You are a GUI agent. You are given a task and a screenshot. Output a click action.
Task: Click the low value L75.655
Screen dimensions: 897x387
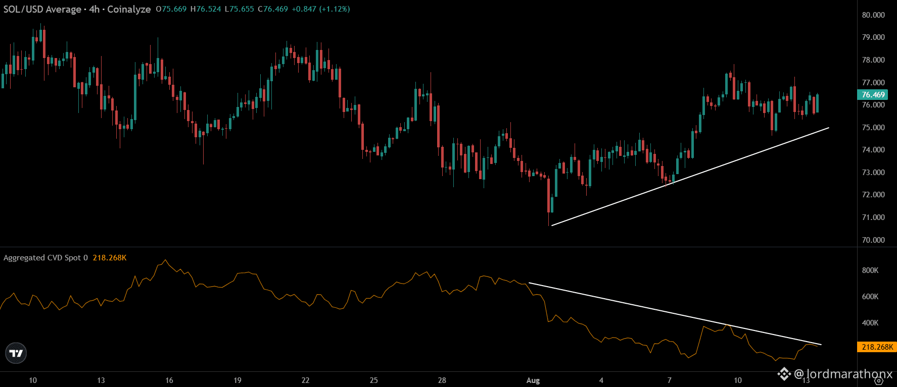pyautogui.click(x=240, y=9)
